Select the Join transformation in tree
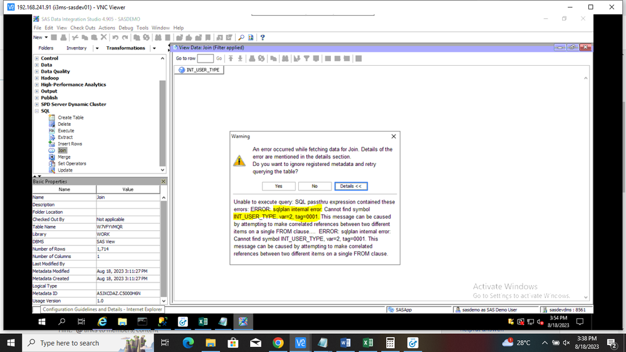626x352 pixels. 62,150
